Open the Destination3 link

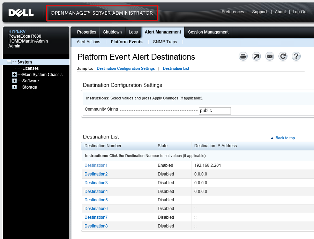(x=96, y=183)
